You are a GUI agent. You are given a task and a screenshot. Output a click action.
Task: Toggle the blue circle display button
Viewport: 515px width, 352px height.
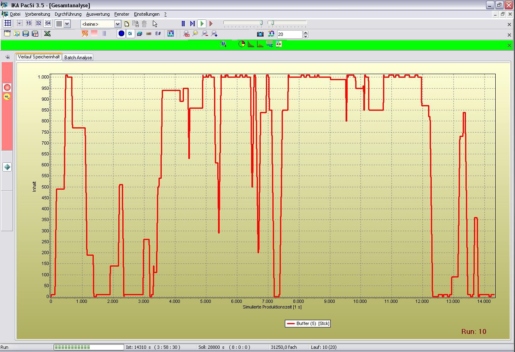point(121,34)
